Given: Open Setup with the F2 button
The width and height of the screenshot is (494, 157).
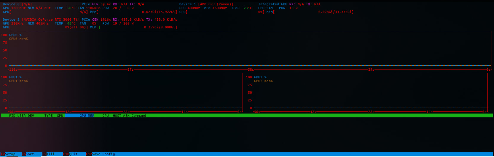Looking at the screenshot, I should (8, 154).
